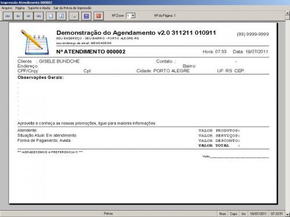This screenshot has width=290, height=217.
Task: Click the Caps indicator in status bar
Action: 234,214
